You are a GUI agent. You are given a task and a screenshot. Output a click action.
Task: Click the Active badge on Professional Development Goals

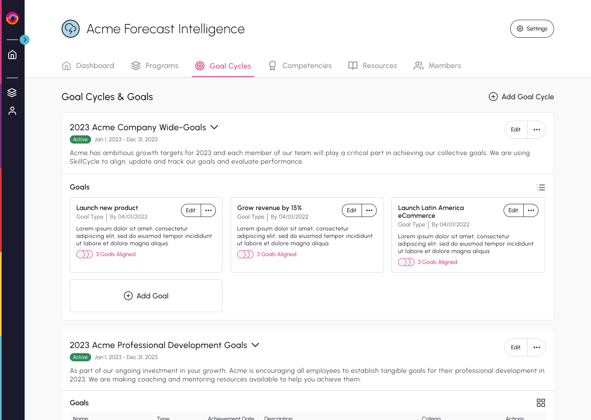click(80, 357)
